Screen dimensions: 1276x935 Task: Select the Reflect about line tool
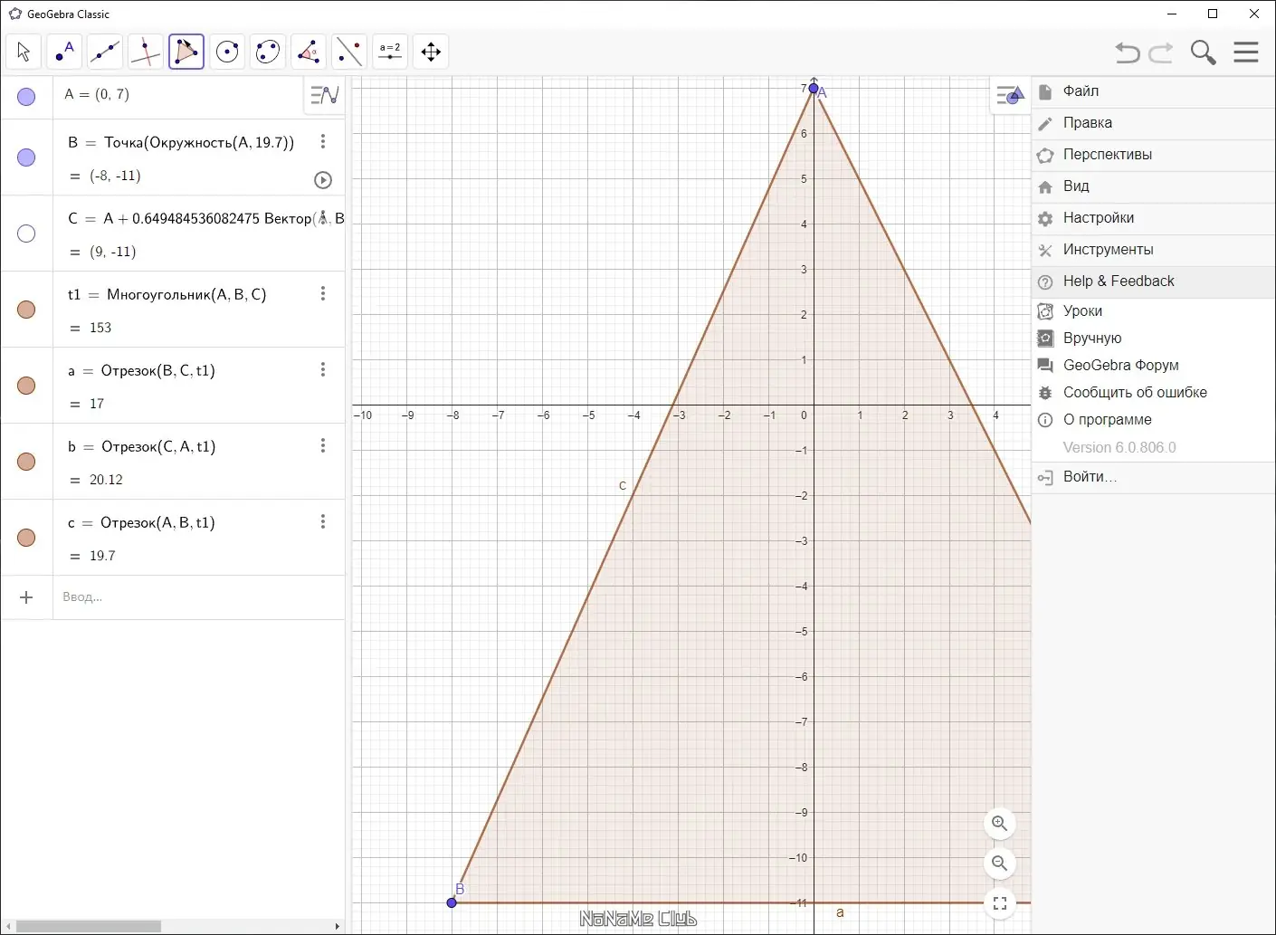tap(349, 52)
